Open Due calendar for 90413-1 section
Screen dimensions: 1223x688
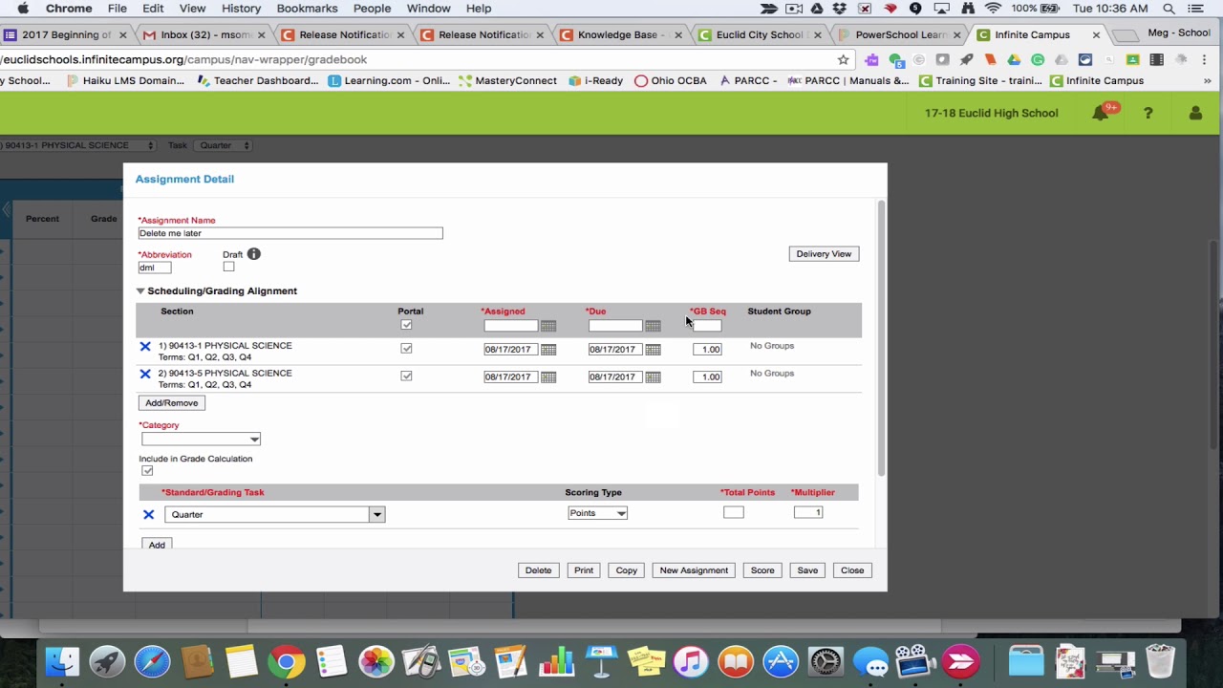(653, 350)
